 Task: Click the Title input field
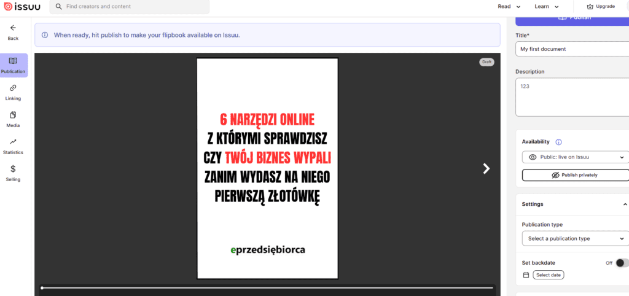pyautogui.click(x=572, y=49)
